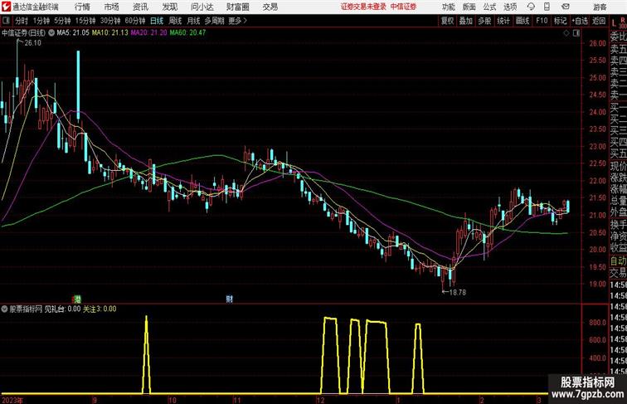627x404 pixels.
Task: Click the 26.10 high price annotation
Action: (32, 43)
